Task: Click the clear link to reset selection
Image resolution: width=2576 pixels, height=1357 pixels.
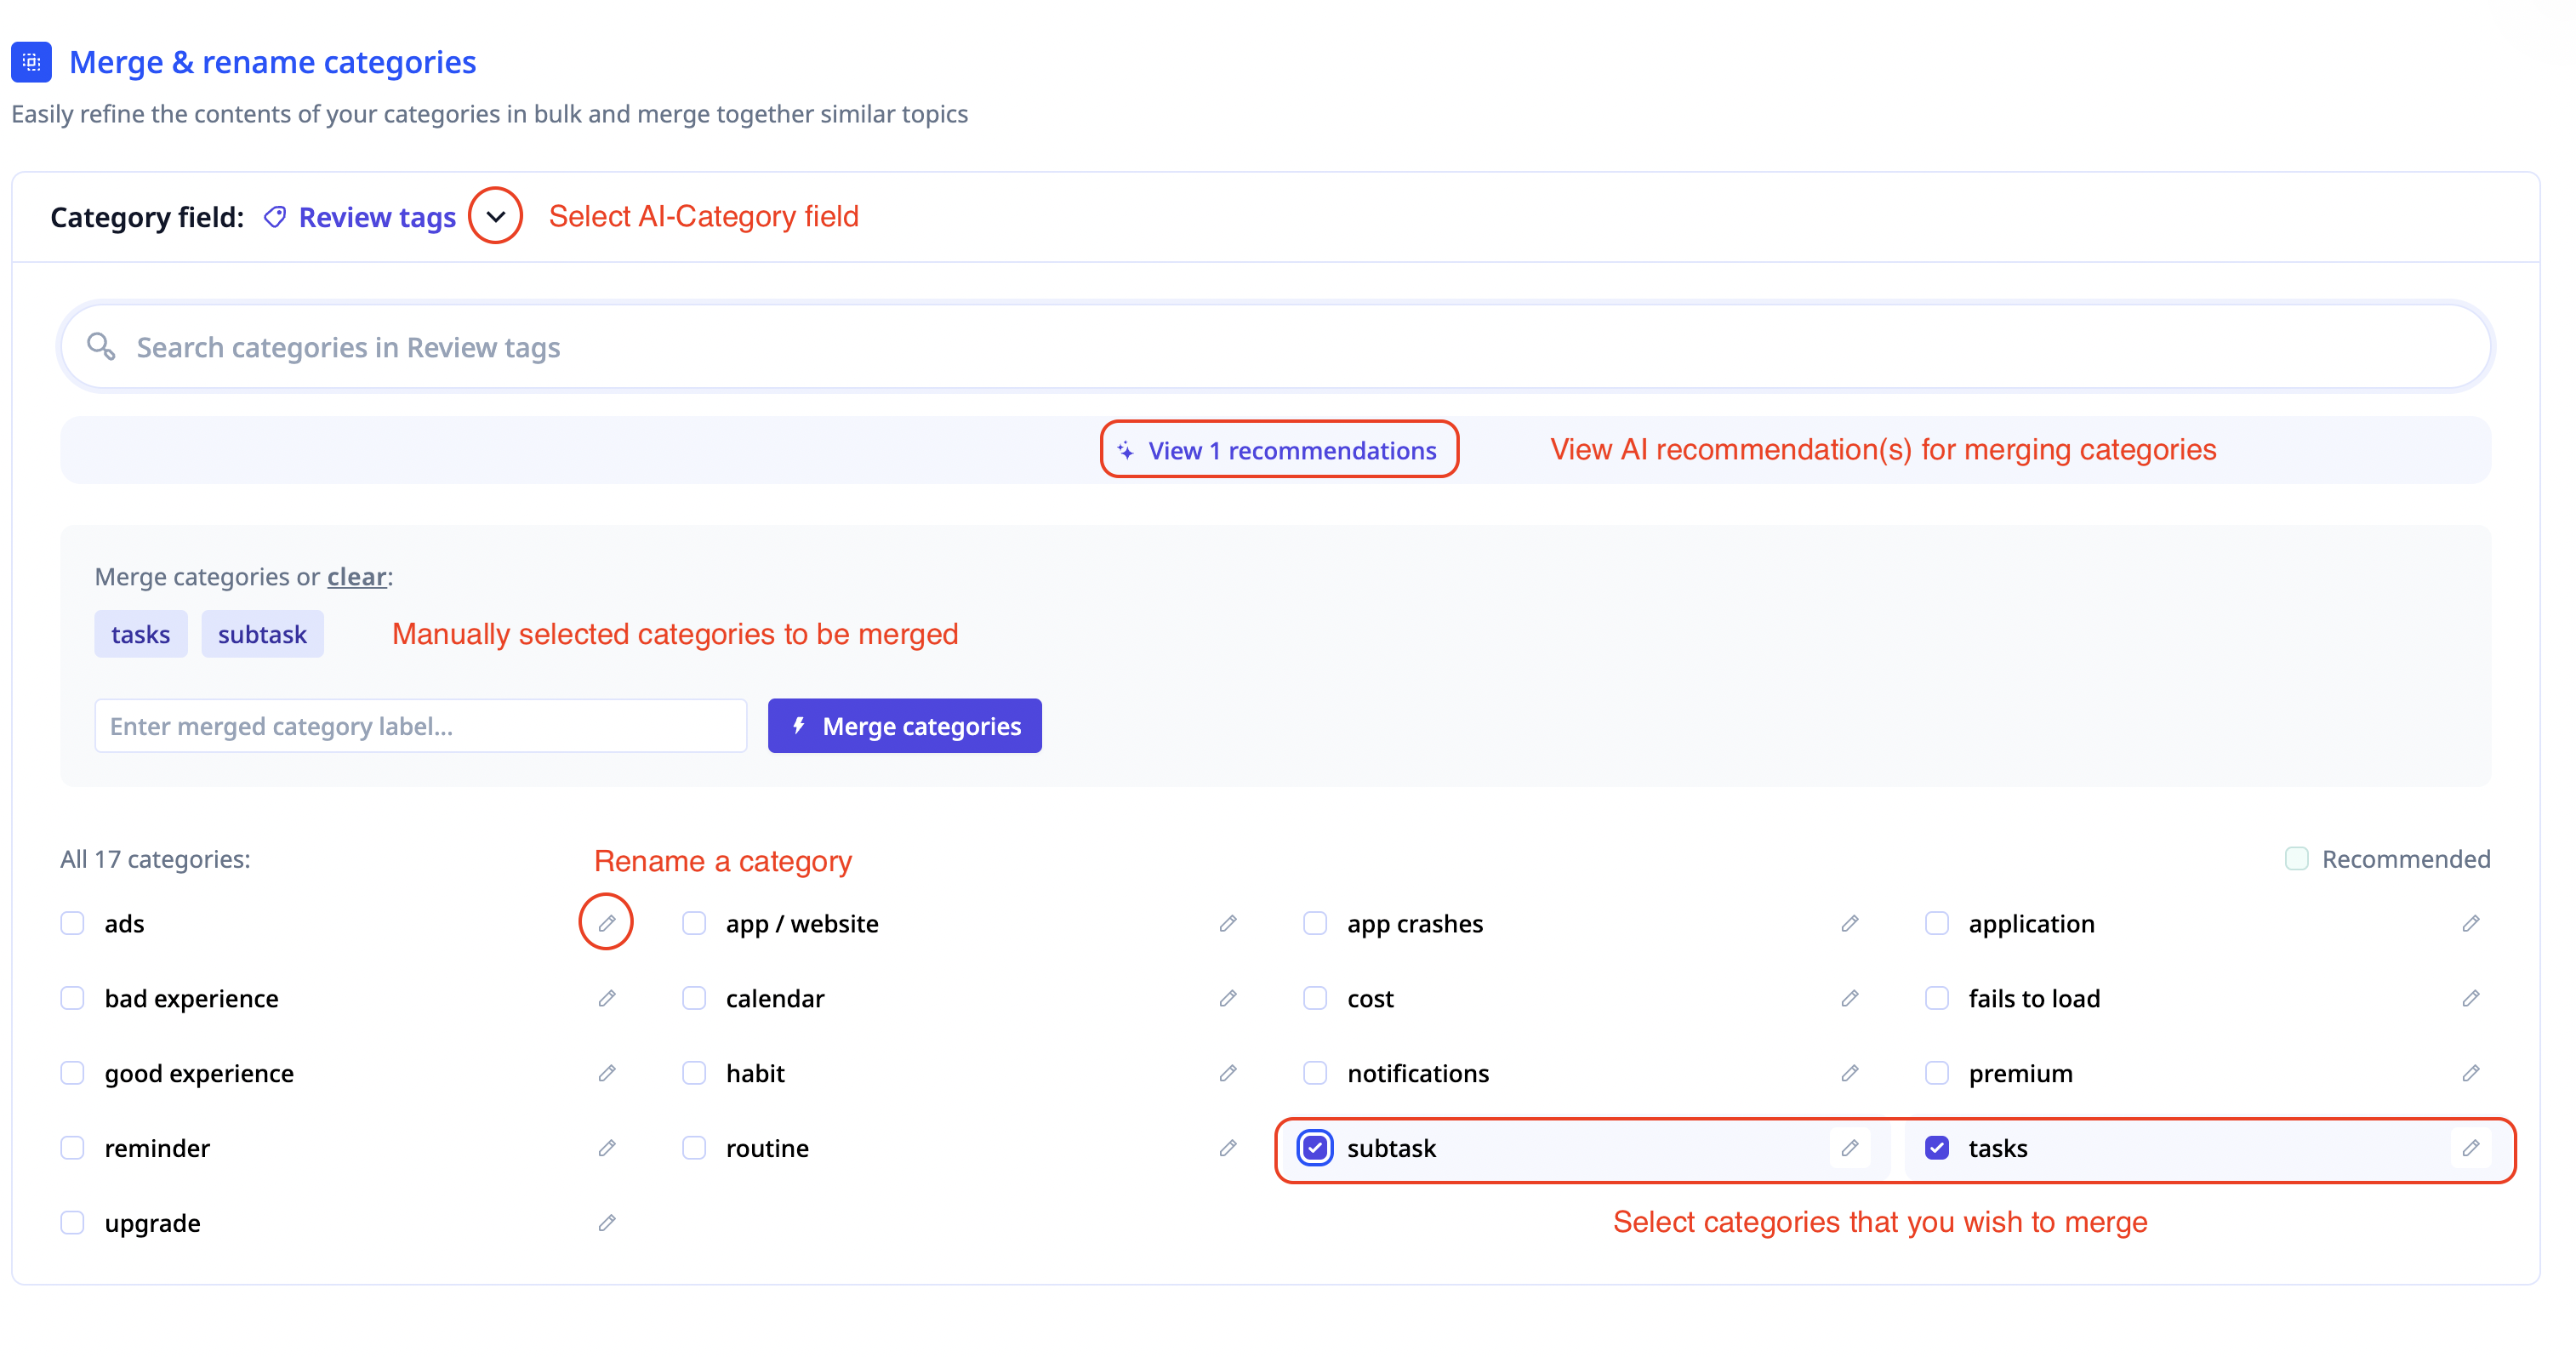Action: (356, 576)
